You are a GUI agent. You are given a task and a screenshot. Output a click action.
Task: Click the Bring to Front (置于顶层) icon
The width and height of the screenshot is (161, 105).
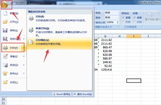click(149, 14)
